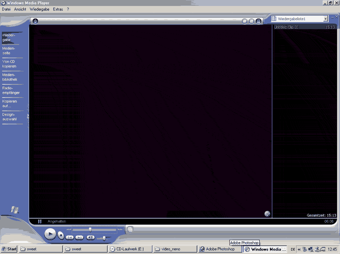Open the Wiedergabe menu

pyautogui.click(x=39, y=9)
